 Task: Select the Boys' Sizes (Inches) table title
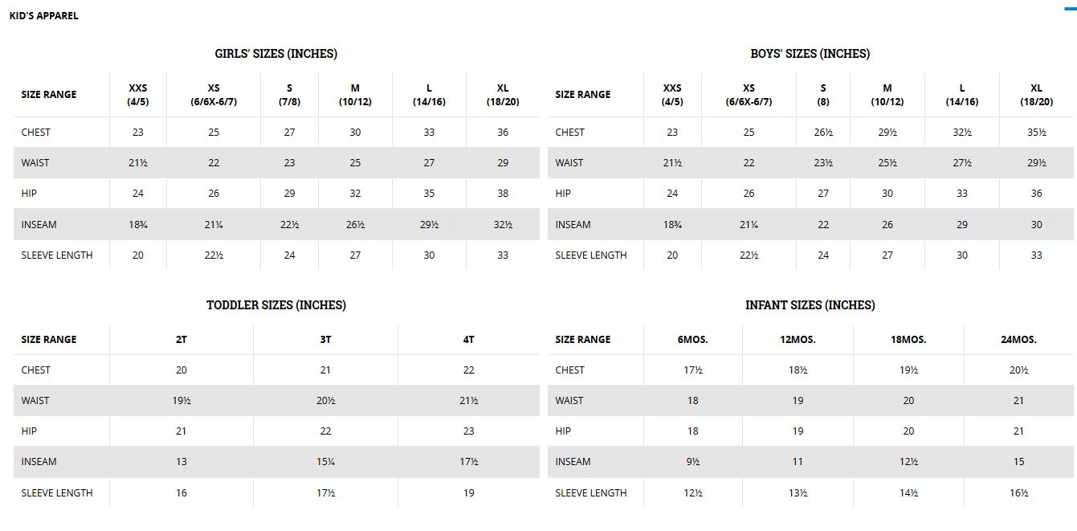pyautogui.click(x=810, y=54)
